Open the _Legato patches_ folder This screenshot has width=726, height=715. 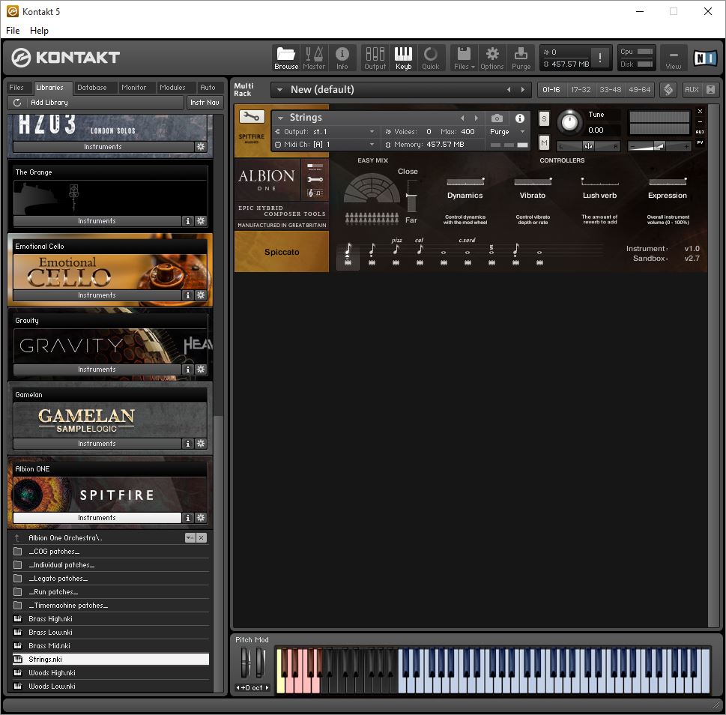tap(111, 579)
